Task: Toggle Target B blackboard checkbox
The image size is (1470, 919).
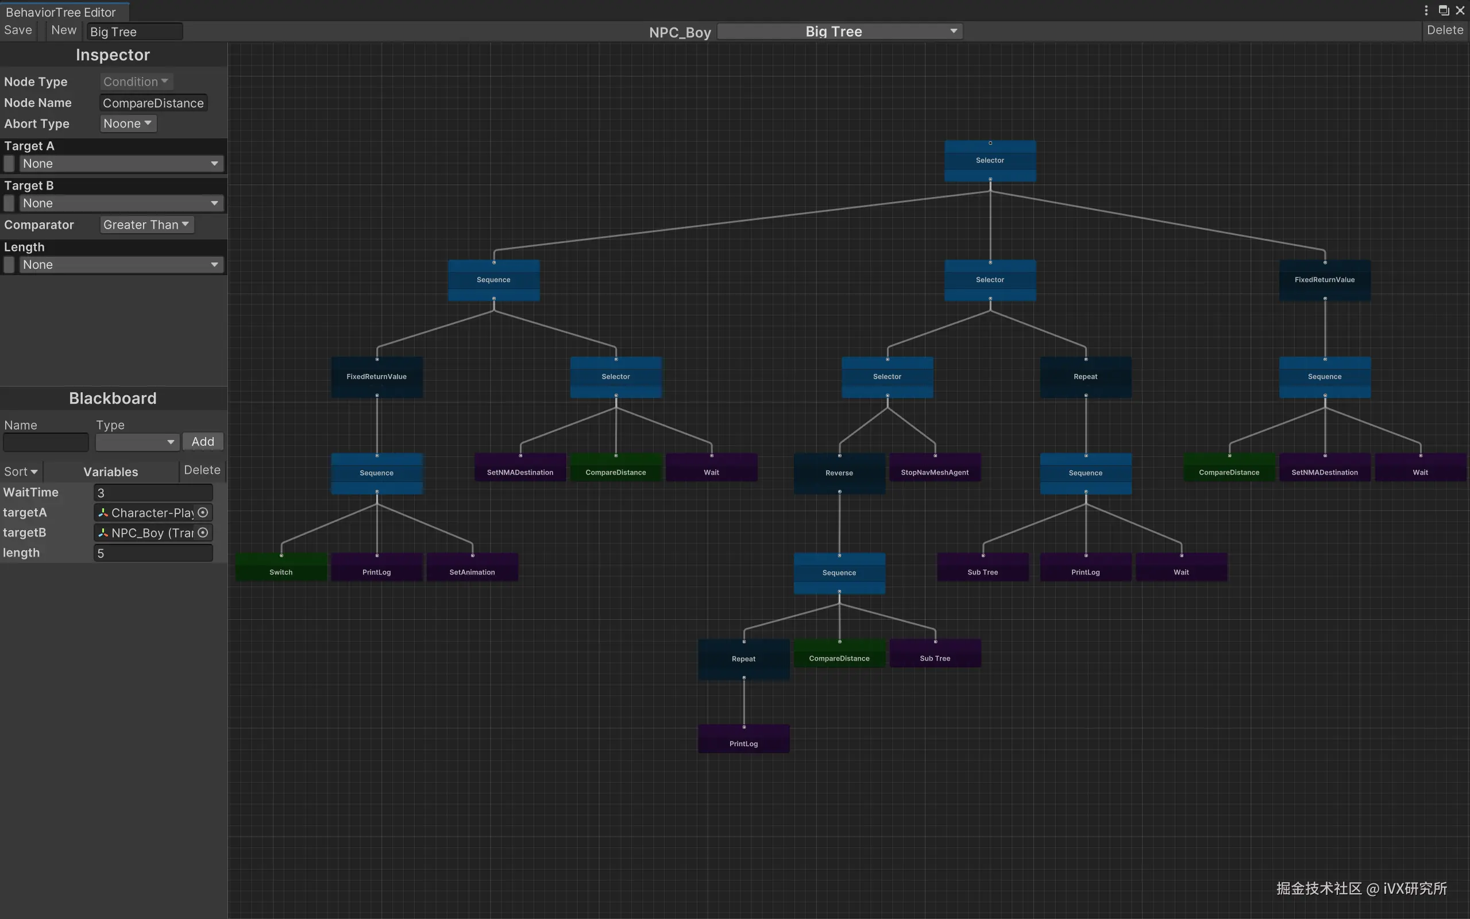Action: click(9, 203)
